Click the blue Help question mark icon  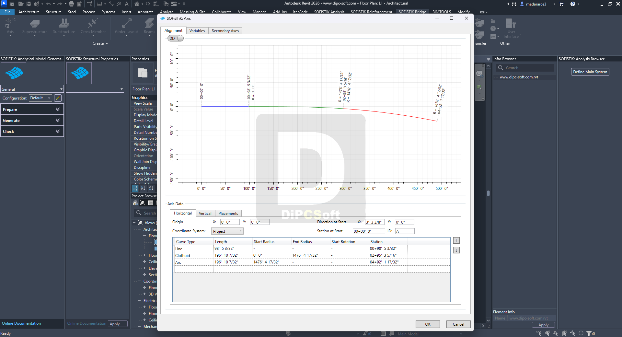click(x=573, y=4)
